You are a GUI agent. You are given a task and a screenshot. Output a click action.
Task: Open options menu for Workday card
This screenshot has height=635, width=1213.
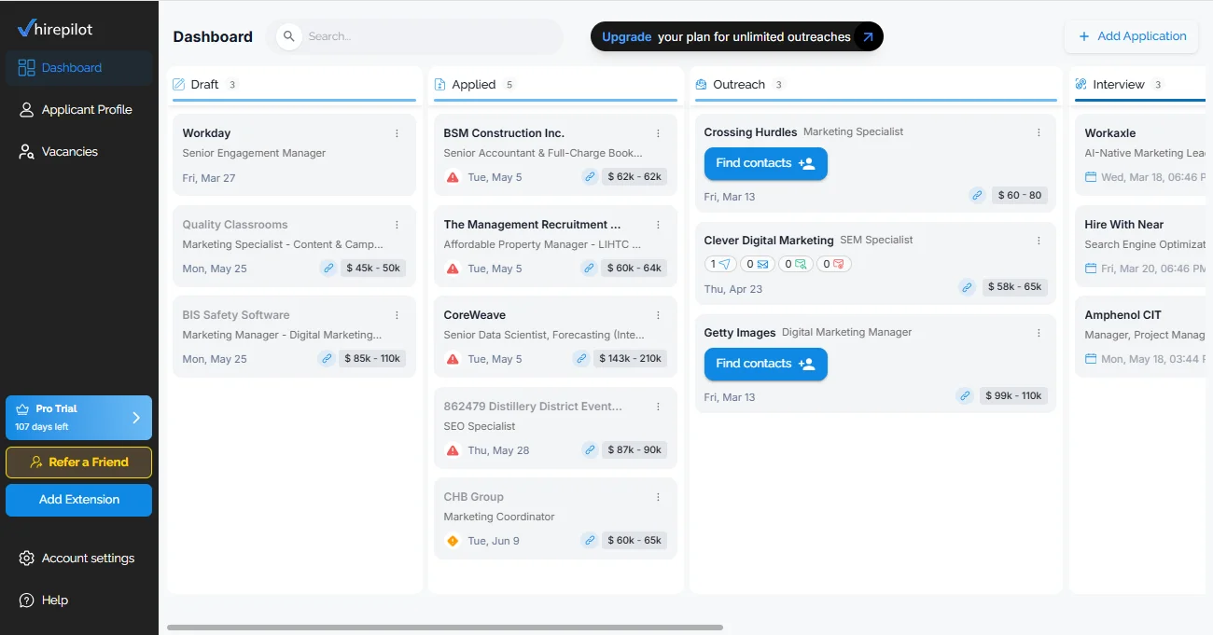coord(397,133)
